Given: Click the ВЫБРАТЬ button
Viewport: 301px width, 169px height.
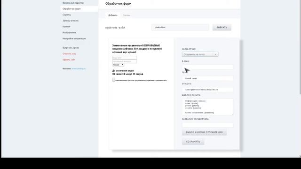Looking at the screenshot, I should point(222,27).
